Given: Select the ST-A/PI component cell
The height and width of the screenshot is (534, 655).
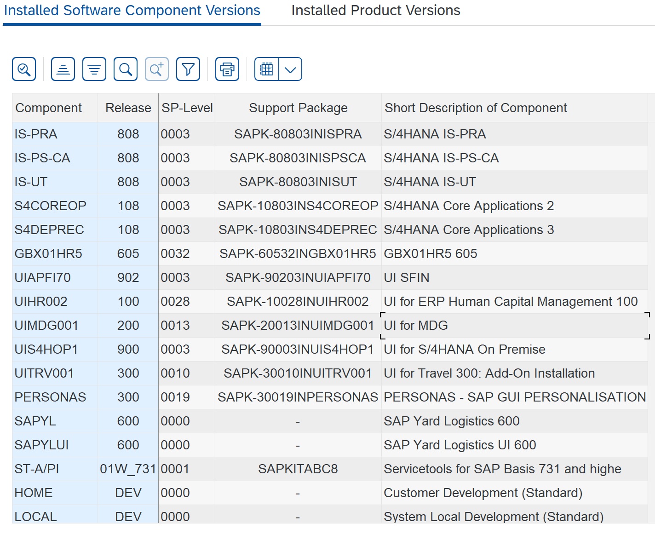Looking at the screenshot, I should click(x=55, y=469).
